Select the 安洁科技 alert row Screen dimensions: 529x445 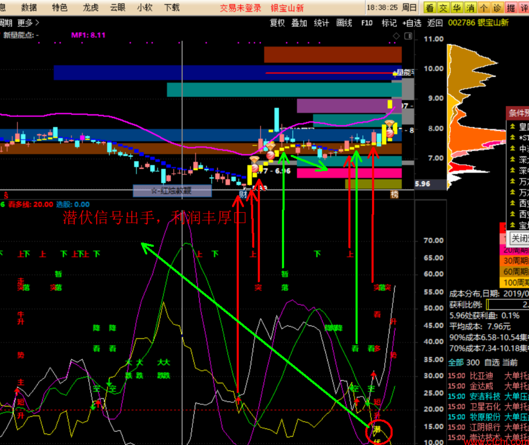488,396
